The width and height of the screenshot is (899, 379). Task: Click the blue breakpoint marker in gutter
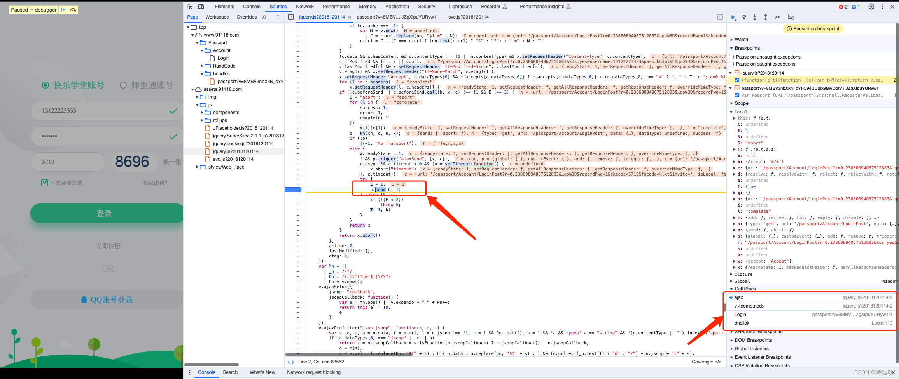point(293,190)
